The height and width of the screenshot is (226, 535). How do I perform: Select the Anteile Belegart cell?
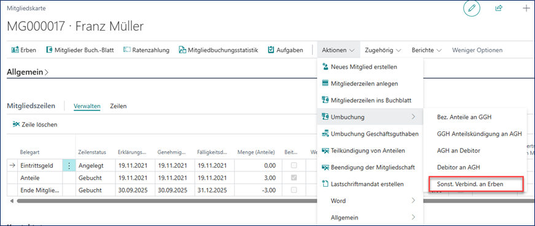coord(41,178)
